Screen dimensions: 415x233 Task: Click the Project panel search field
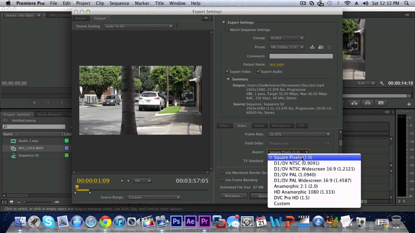click(x=34, y=127)
